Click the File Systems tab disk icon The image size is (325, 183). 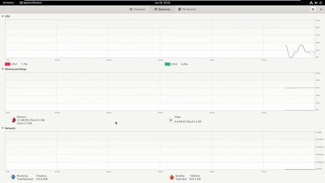(x=179, y=9)
